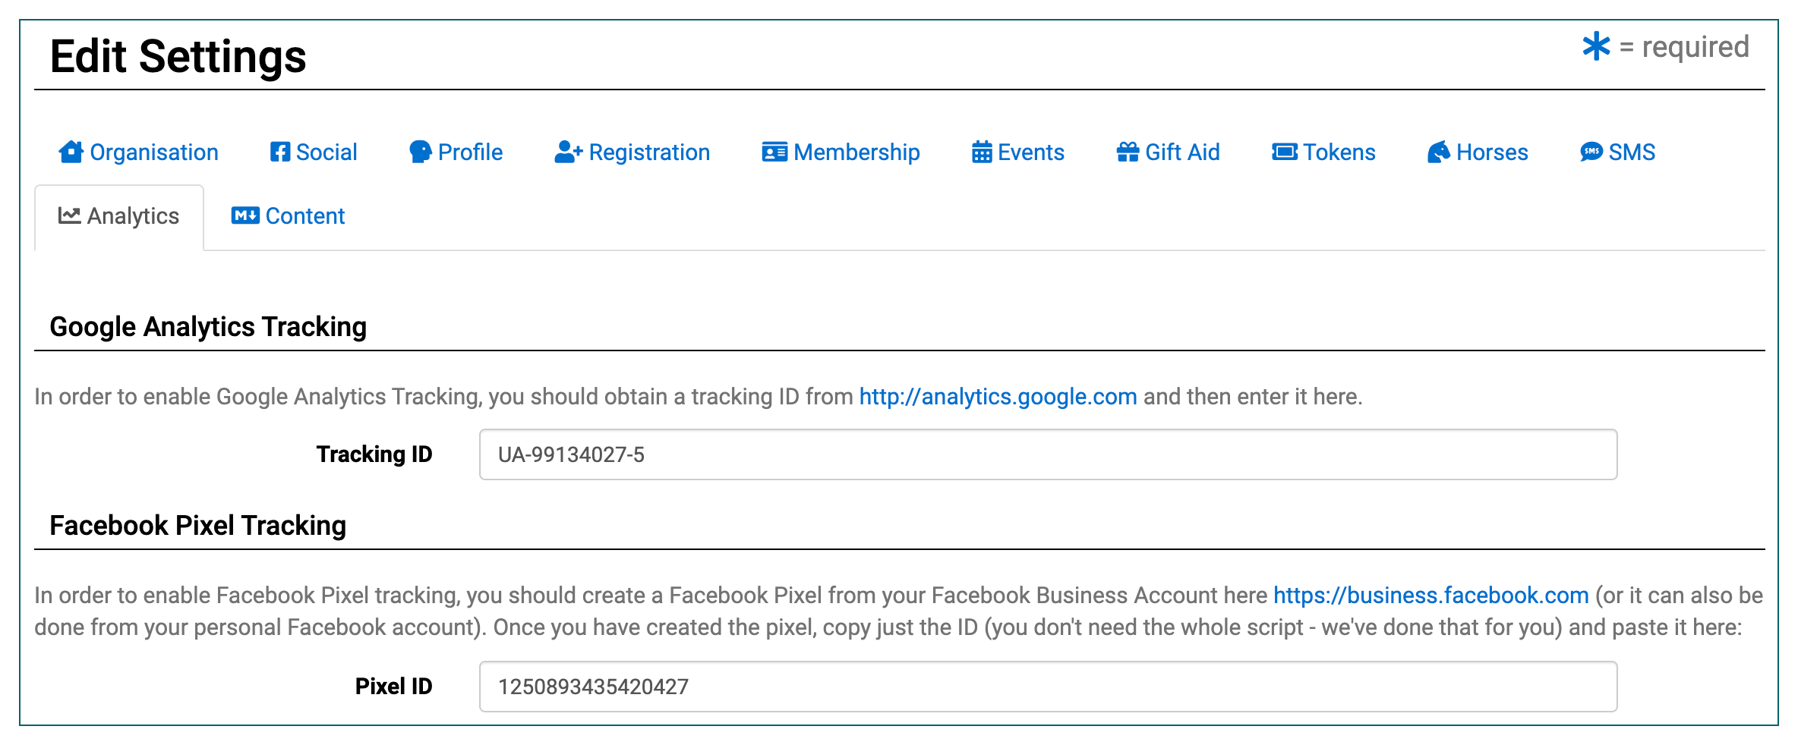Open the Events tab
Viewport: 1798px width, 745px height.
[1018, 152]
